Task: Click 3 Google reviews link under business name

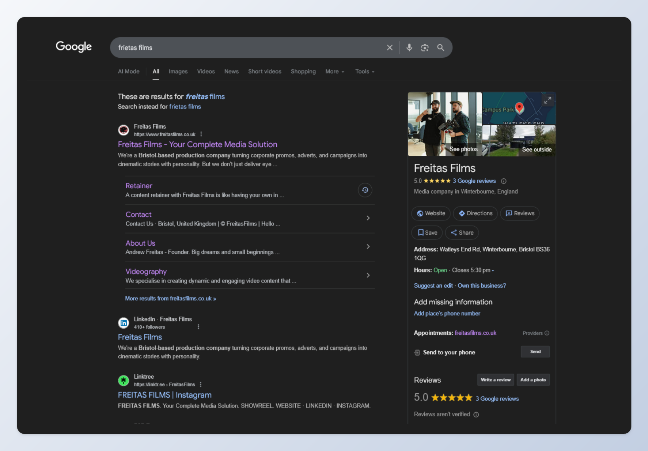Action: 474,181
